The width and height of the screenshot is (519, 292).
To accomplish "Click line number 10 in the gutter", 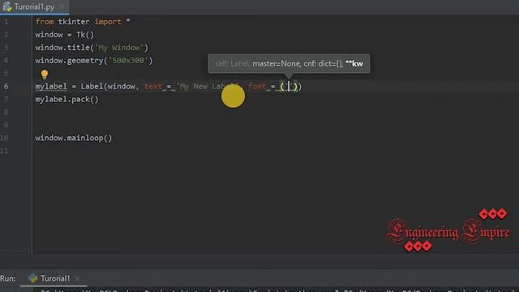I will pyautogui.click(x=4, y=138).
